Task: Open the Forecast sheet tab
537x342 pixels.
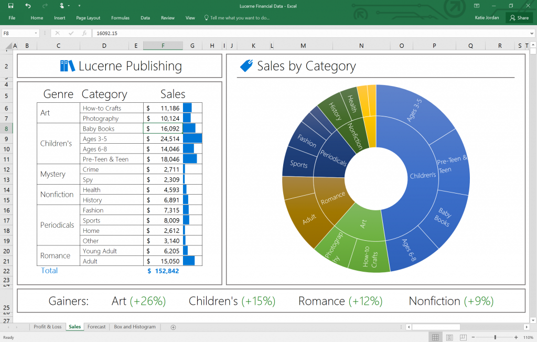Action: (x=96, y=327)
